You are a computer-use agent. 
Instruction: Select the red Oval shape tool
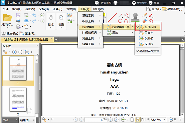pos(120,21)
